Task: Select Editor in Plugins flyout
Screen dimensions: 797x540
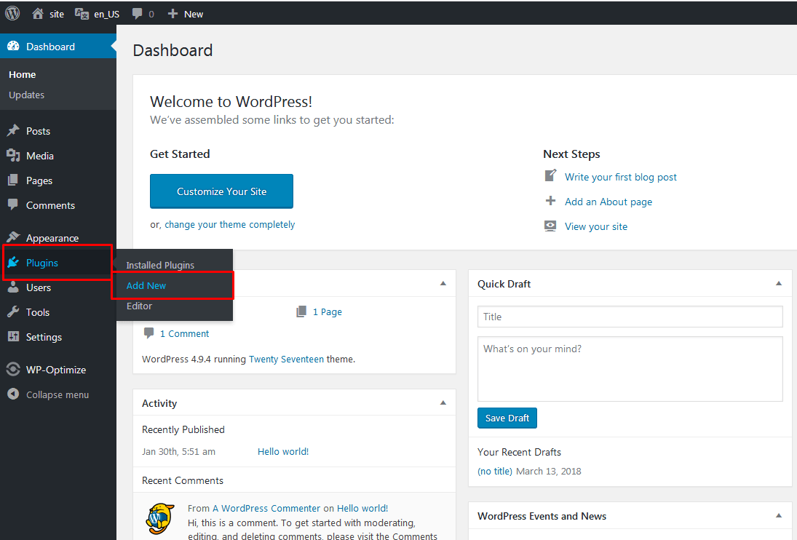Action: (139, 306)
